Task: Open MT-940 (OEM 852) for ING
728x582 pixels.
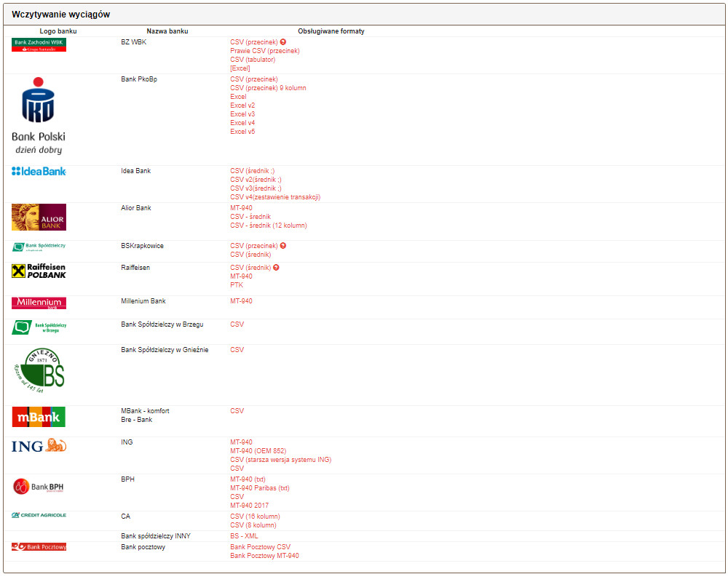Action: 258,451
